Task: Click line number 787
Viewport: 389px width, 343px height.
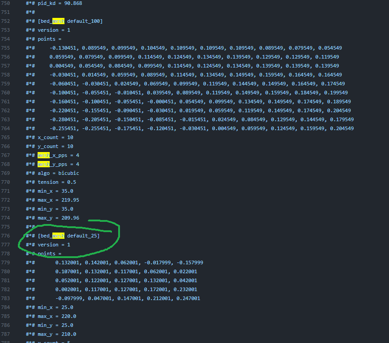Action: [6, 334]
